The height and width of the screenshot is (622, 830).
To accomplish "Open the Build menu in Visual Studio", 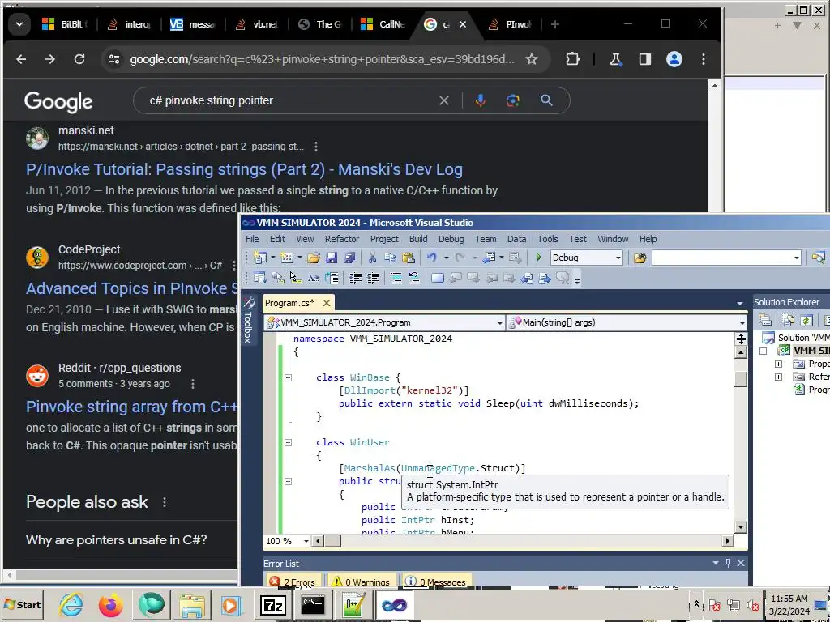I will tap(418, 239).
